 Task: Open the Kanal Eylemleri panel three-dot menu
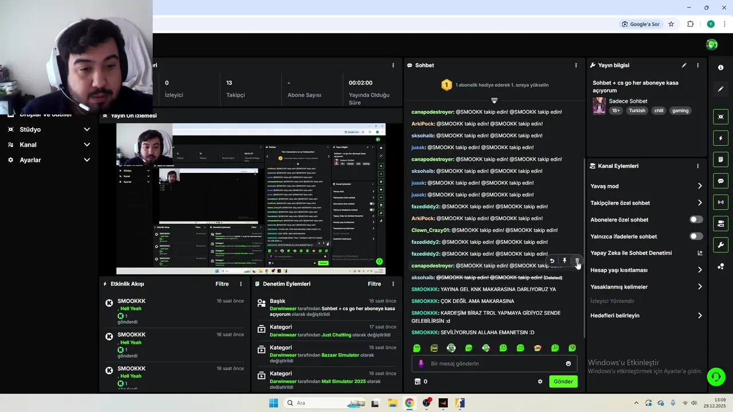pos(697,166)
